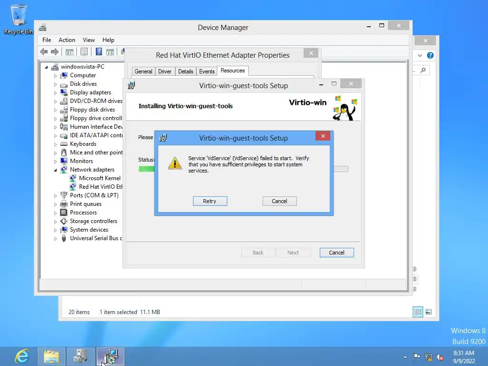Switch to the Events tab

point(207,71)
